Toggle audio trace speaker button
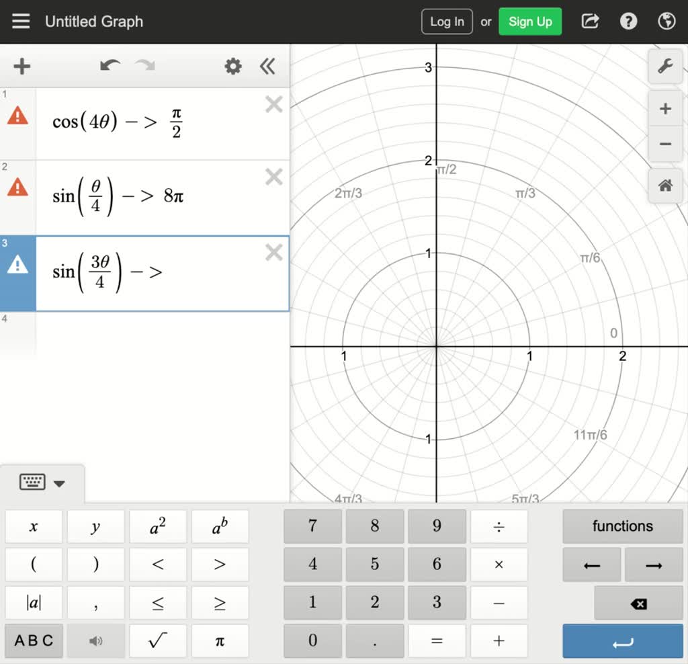688x664 pixels. pos(95,640)
